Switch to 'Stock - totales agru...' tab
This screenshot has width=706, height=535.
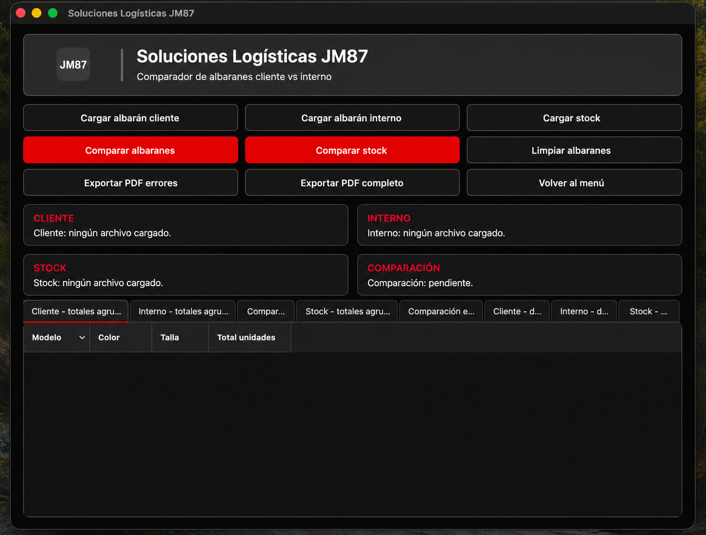(347, 311)
